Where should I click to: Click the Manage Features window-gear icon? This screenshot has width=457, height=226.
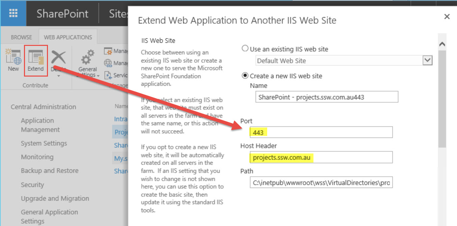(108, 51)
